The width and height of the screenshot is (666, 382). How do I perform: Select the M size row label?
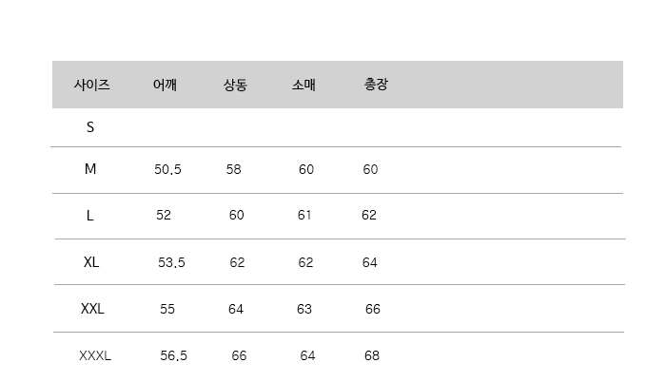tap(90, 169)
